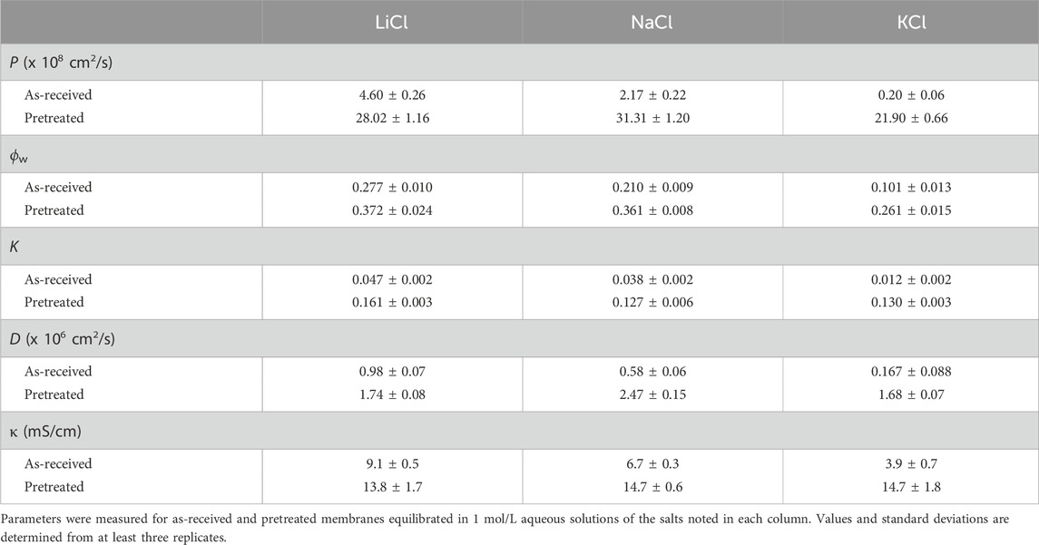Click the 14.7 ± 1.8 cell
The width and height of the screenshot is (1039, 545).
[910, 487]
